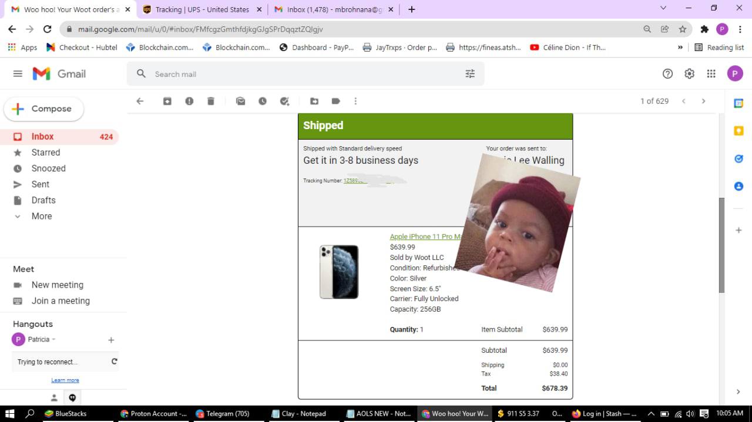This screenshot has width=752, height=422.
Task: Open the Labels icon in toolbar
Action: [336, 101]
